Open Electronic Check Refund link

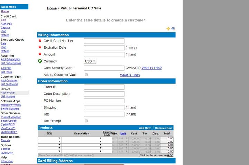pos(5,51)
